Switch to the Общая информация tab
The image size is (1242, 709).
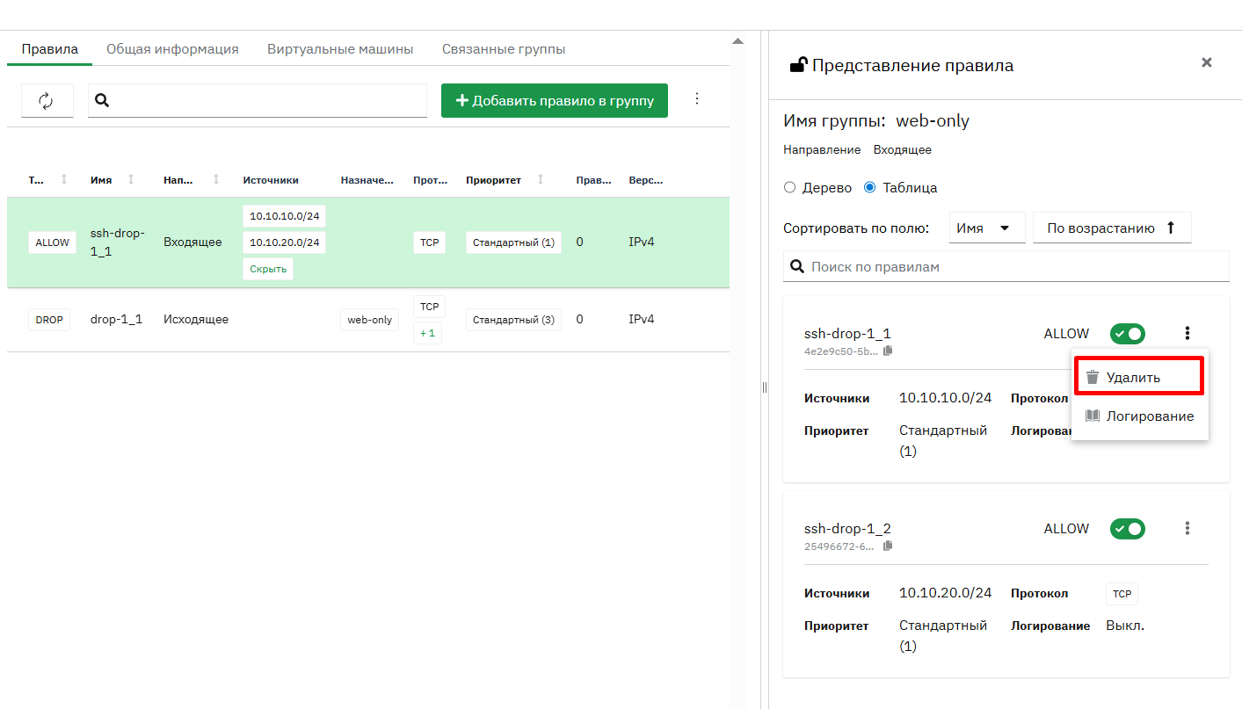[172, 49]
